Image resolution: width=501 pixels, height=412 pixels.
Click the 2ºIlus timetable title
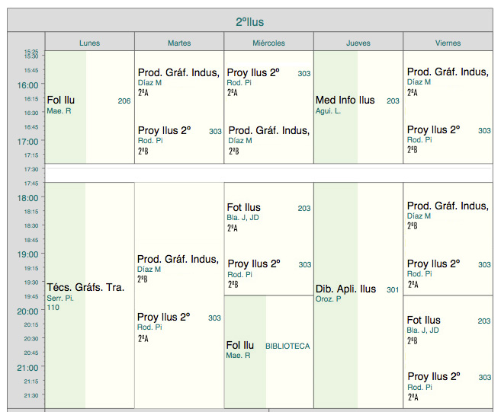point(250,22)
